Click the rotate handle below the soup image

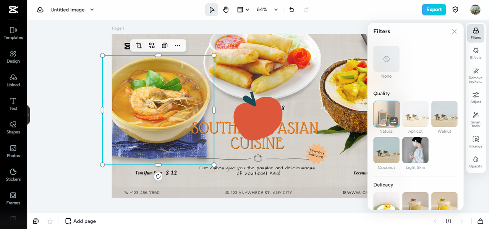click(x=158, y=176)
